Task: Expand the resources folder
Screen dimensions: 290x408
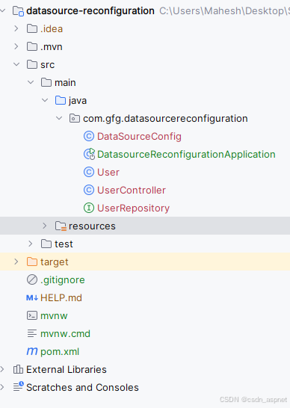Action: 45,226
